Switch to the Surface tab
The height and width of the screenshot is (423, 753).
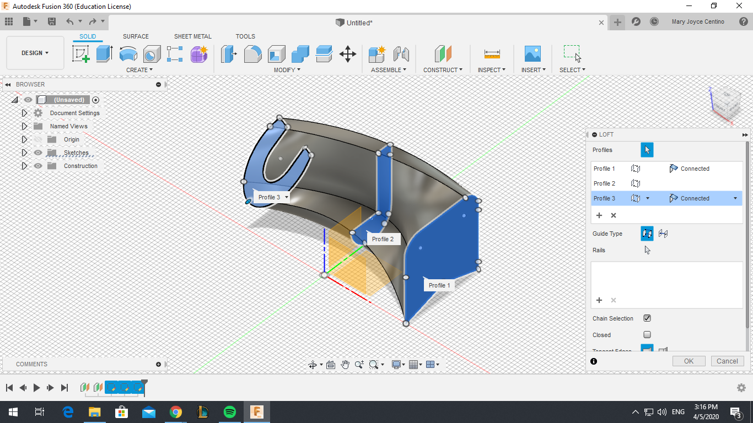coord(136,36)
